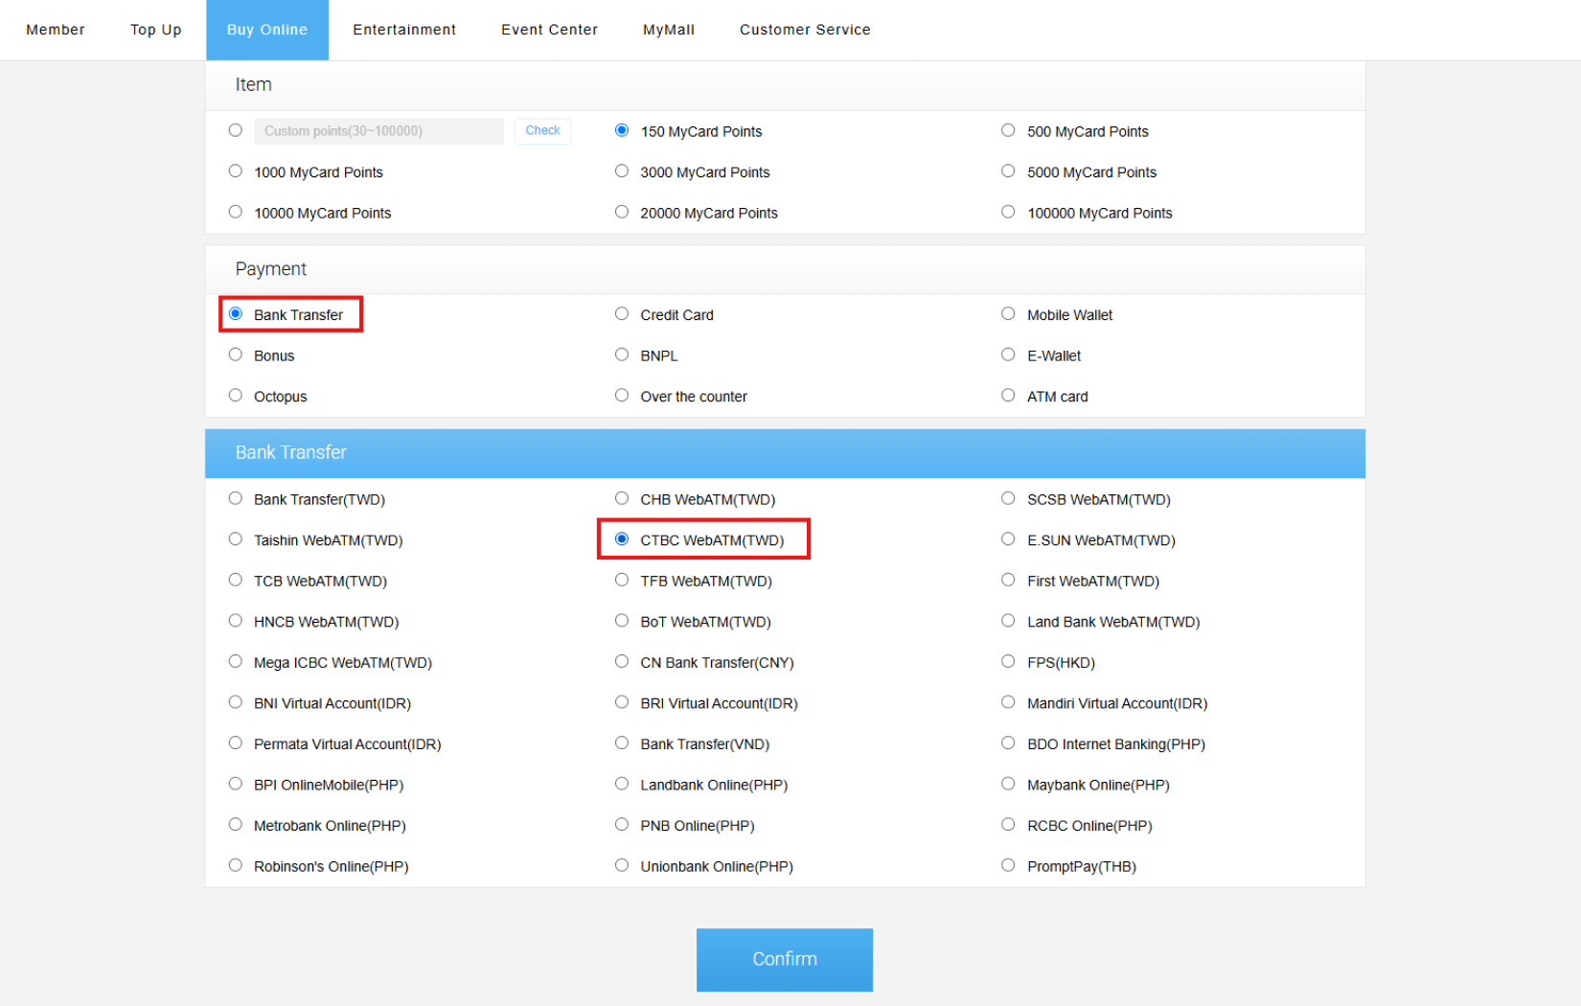Viewport: 1581px width, 1006px height.
Task: Choose 10000 MyCard Points
Action: [236, 212]
